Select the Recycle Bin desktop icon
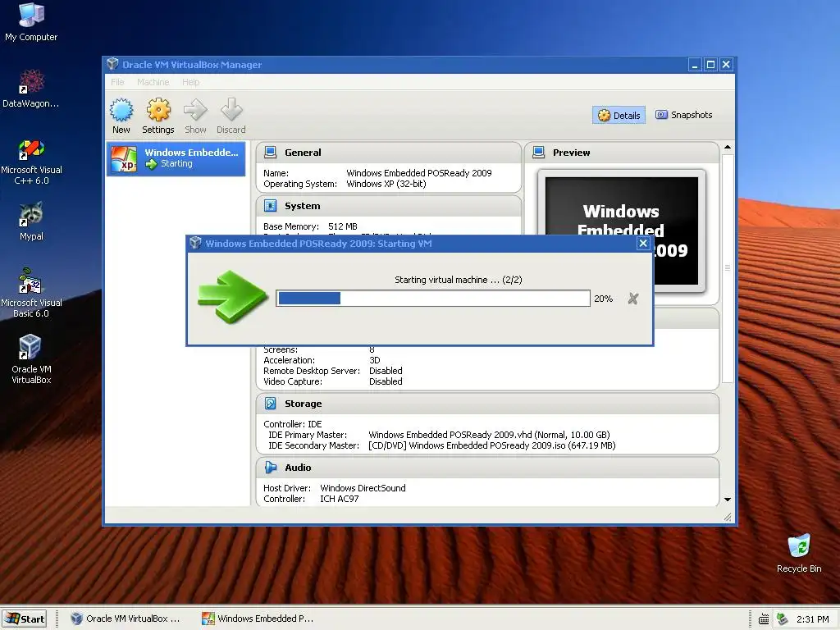840x630 pixels. point(799,554)
